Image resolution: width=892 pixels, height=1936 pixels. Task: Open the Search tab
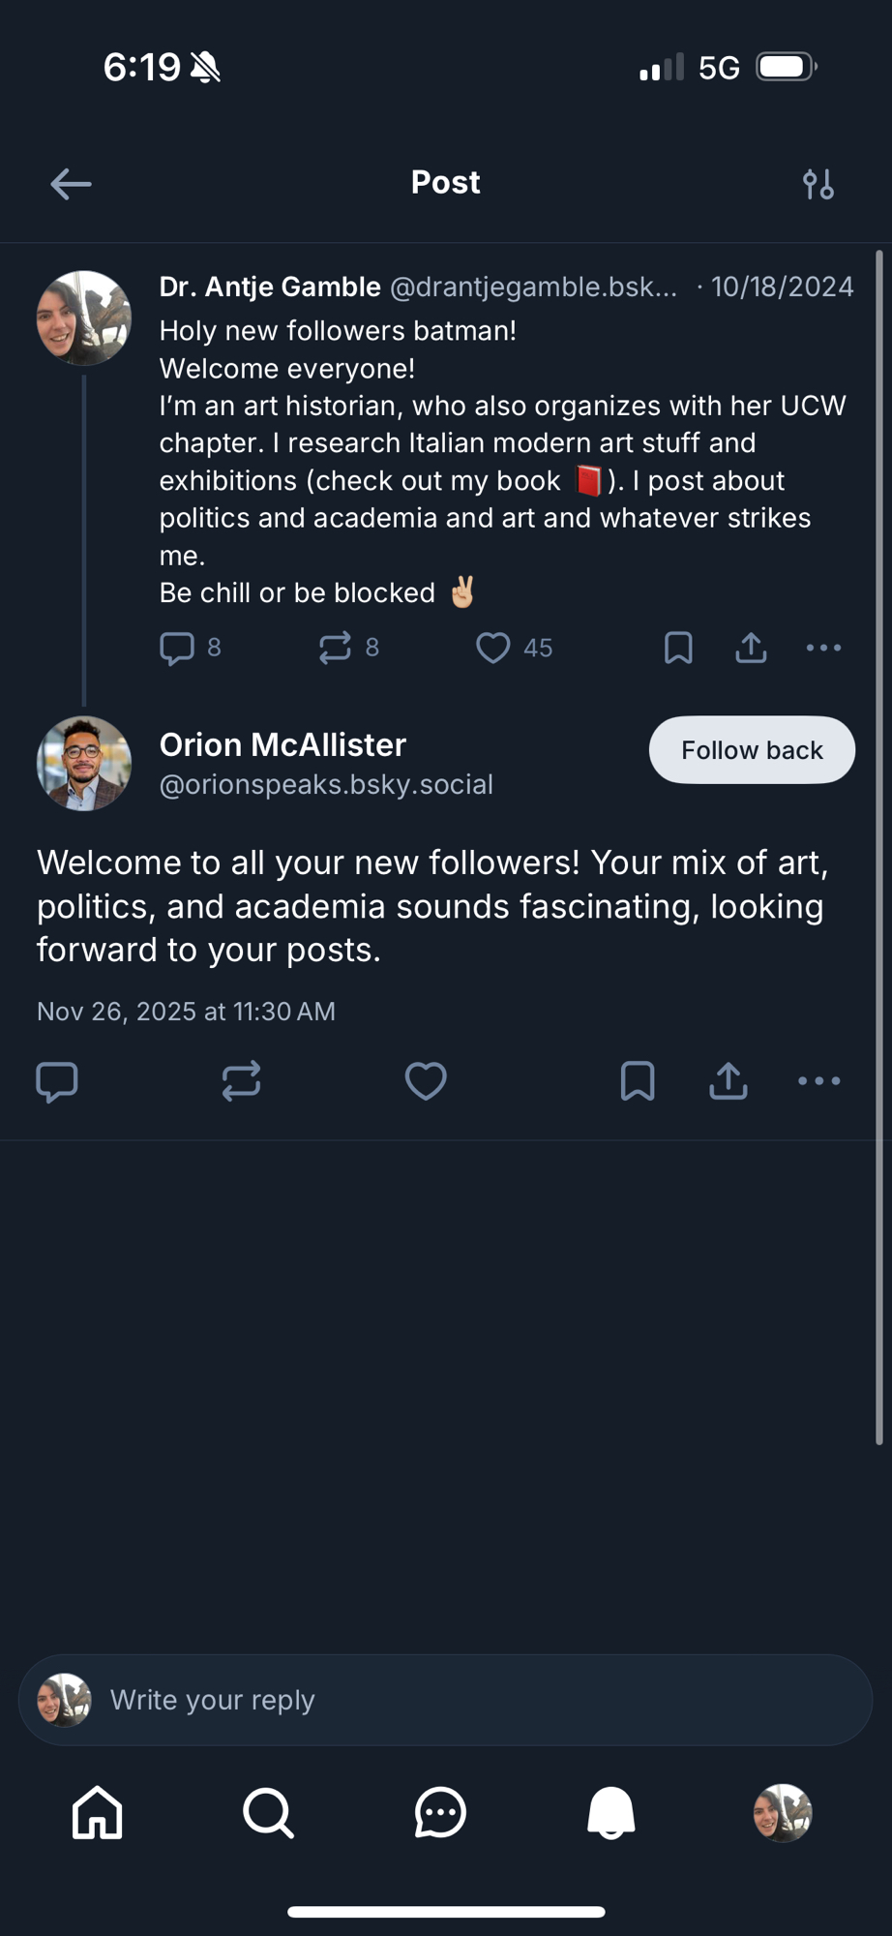pos(268,1812)
